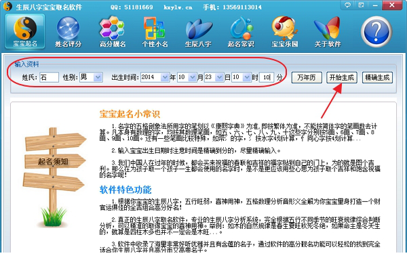Screen dimensions: 407x262
Task: Click the blue question mark help icon
Action: click(x=376, y=32)
